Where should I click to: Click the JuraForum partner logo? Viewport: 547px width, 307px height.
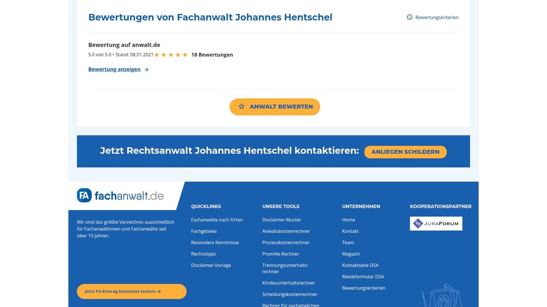(x=436, y=223)
